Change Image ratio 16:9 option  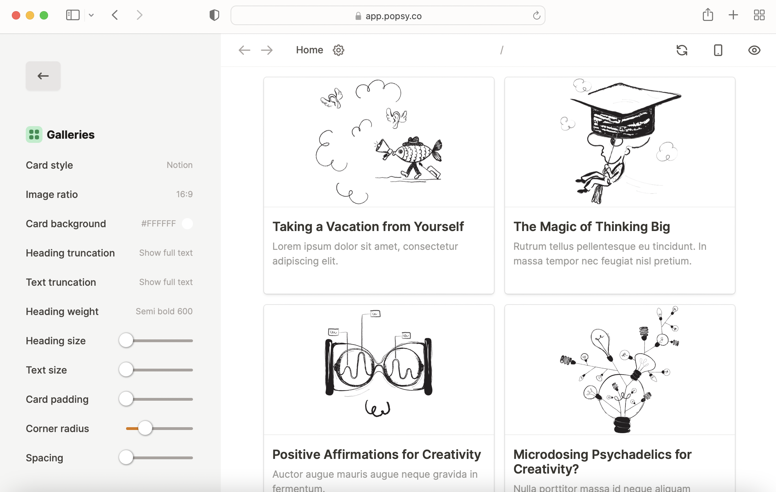pos(184,194)
